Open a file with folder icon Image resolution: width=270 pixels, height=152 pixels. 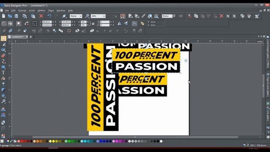(10, 16)
